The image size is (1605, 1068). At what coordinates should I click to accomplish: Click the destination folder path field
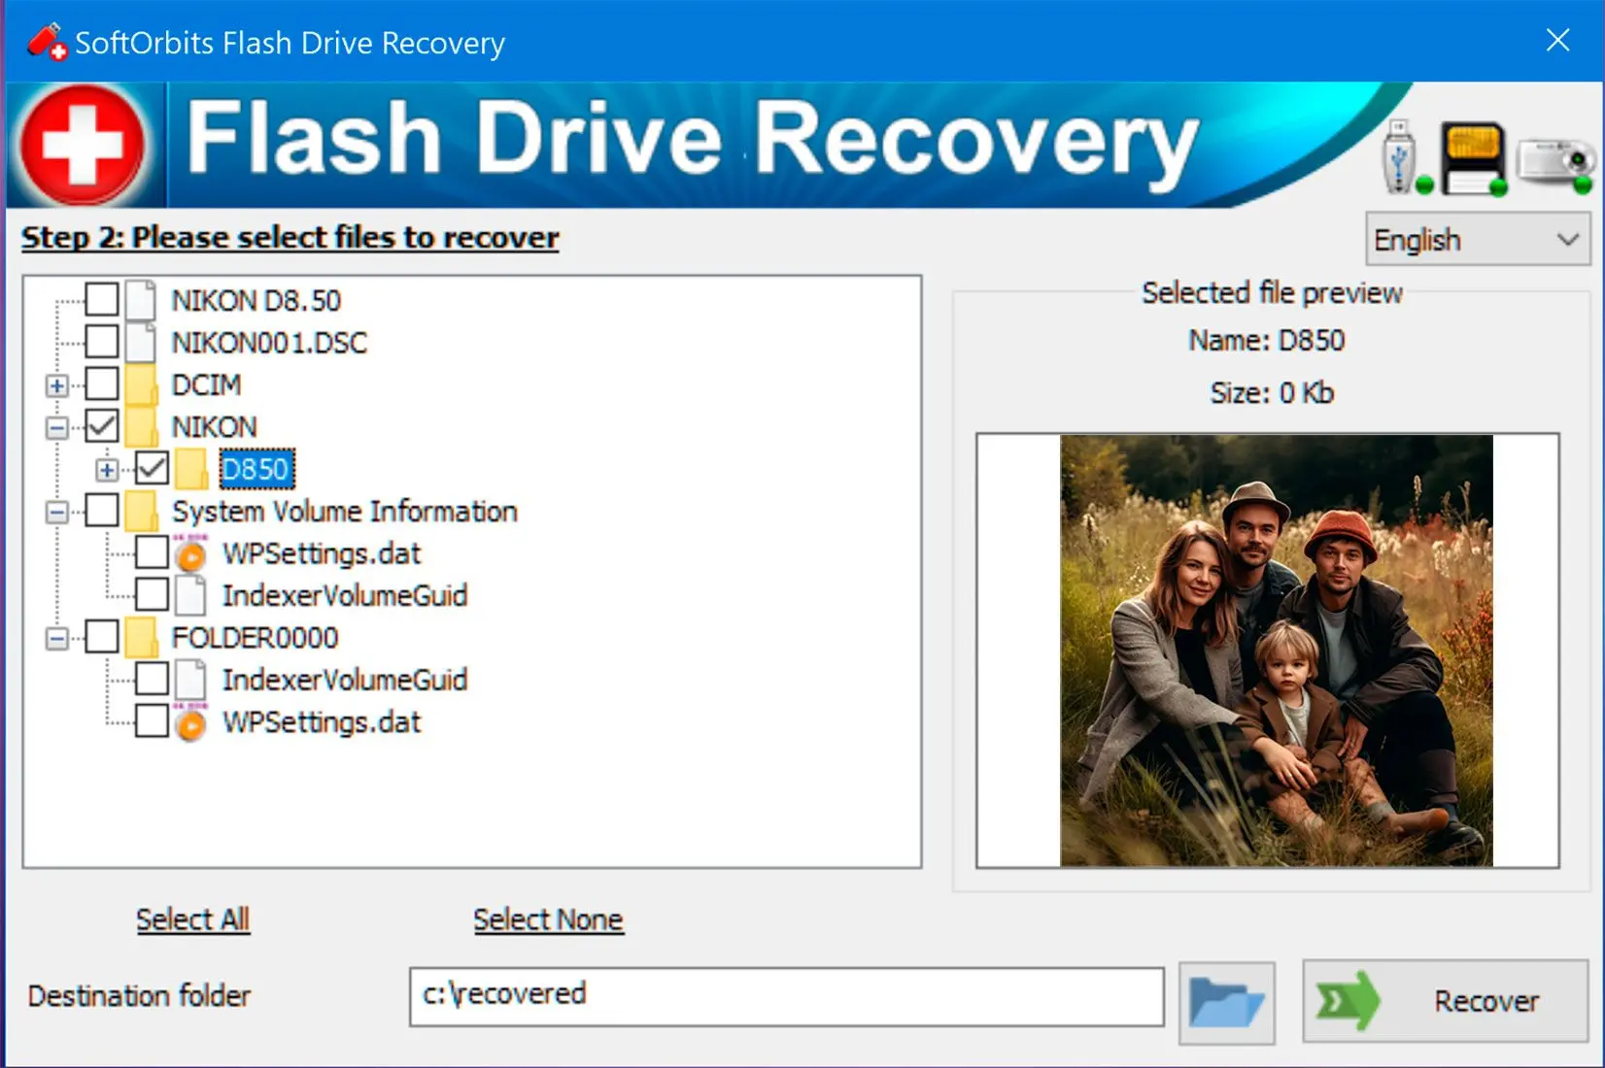787,996
